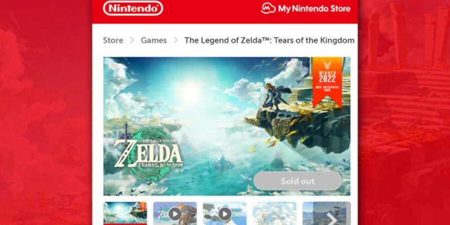
Task: Go to the Store breadcrumb
Action: 113,40
